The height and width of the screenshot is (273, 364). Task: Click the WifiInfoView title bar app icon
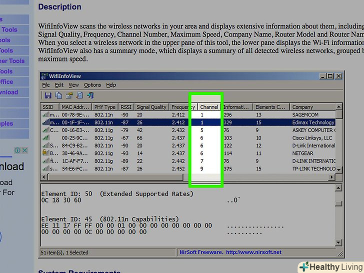tap(44, 76)
